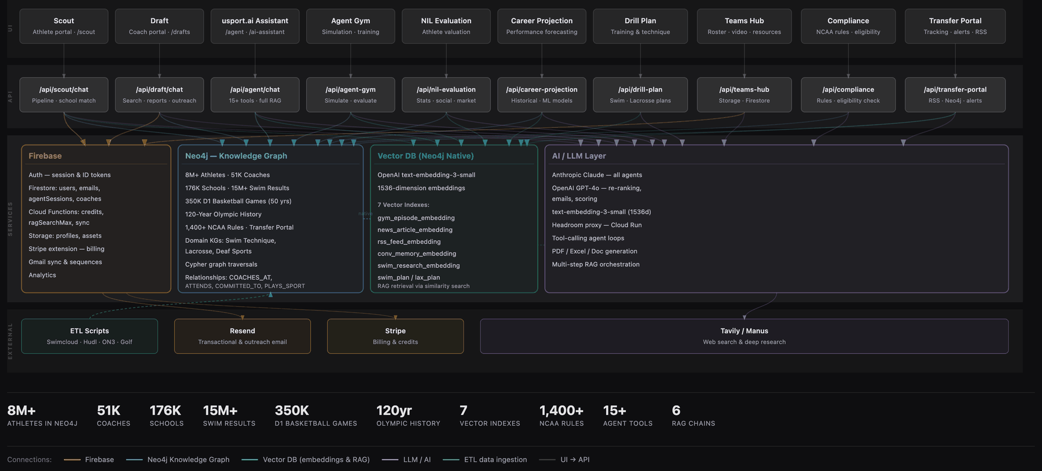Select 'PDF / Excel / Doc generation' line

coord(595,251)
